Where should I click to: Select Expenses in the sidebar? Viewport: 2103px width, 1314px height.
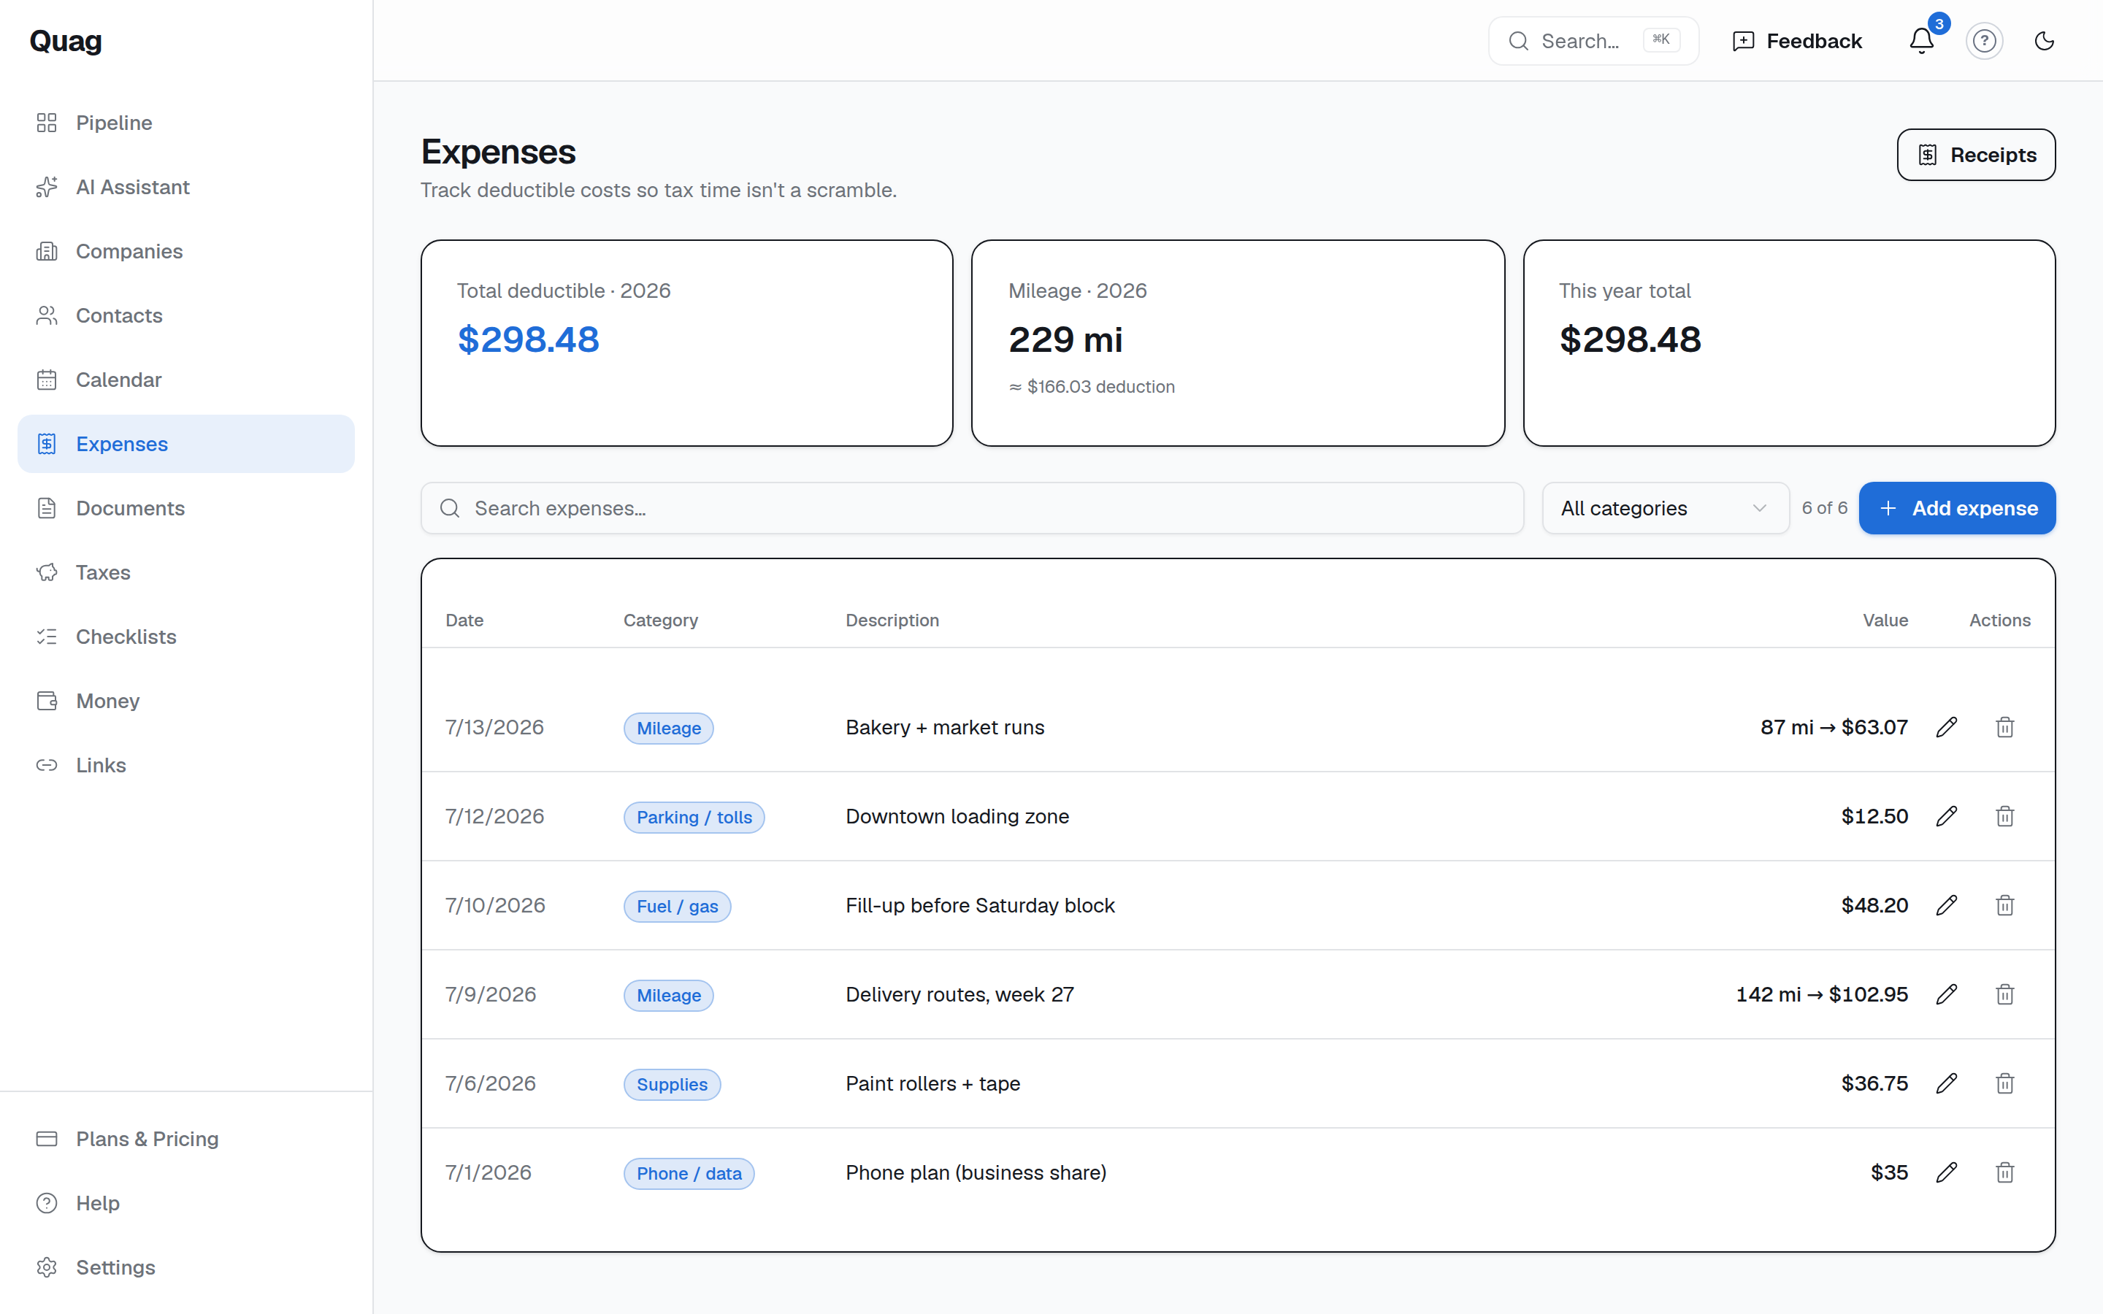(x=186, y=444)
